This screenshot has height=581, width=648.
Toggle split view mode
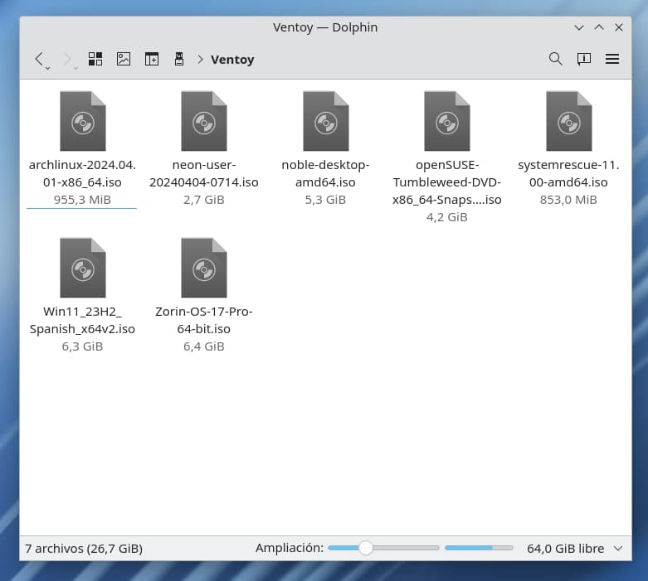tap(151, 60)
